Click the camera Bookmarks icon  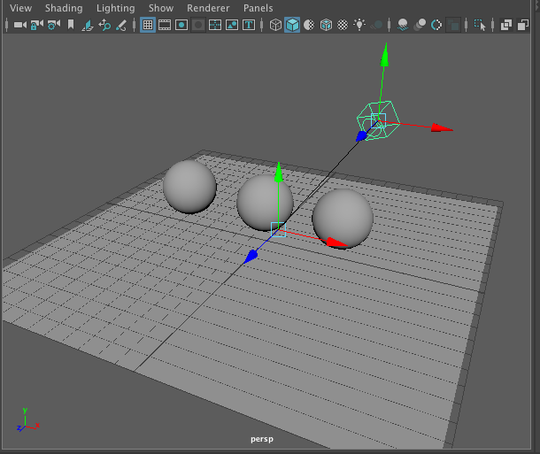pyautogui.click(x=72, y=25)
